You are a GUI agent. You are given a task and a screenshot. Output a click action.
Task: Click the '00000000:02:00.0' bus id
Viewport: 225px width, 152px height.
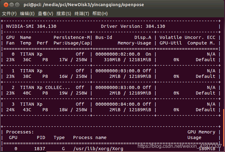pyautogui.click(x=118, y=54)
